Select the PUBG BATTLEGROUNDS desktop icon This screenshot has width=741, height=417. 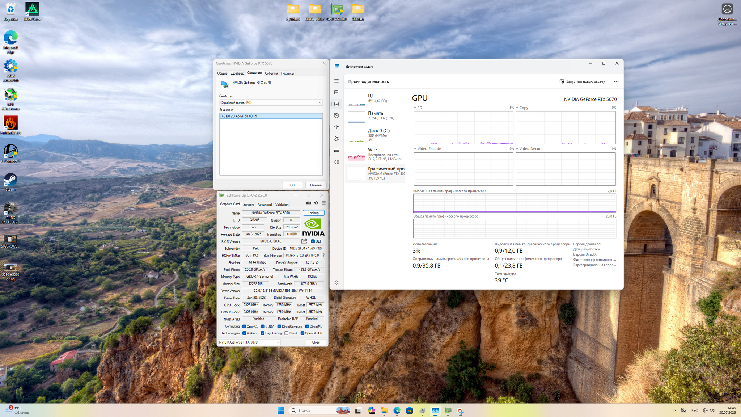tap(10, 213)
